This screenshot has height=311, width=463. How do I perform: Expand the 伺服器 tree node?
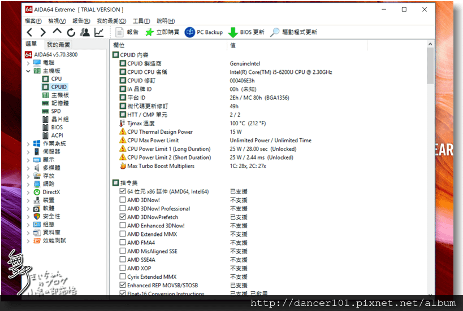pyautogui.click(x=28, y=152)
